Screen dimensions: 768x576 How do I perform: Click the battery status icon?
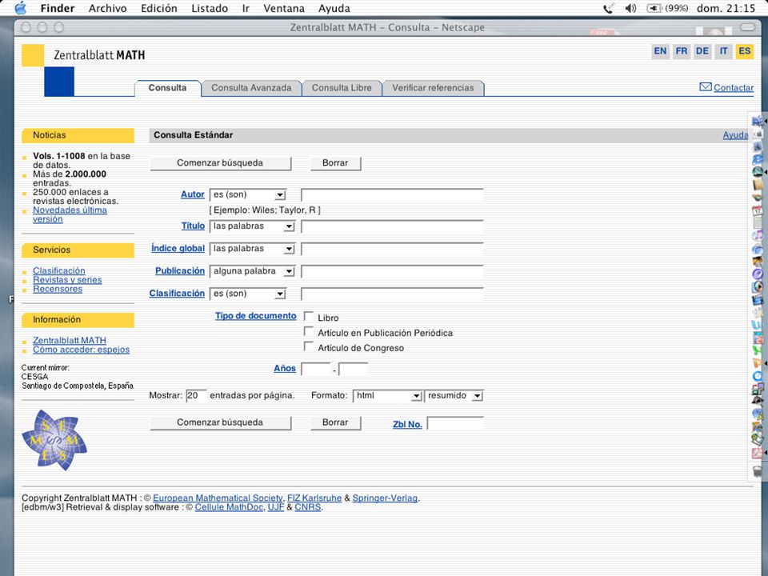pyautogui.click(x=654, y=8)
